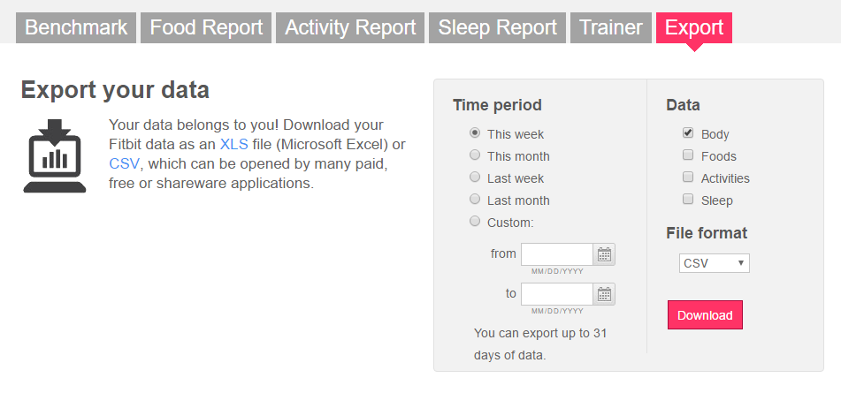The image size is (841, 393).
Task: Choose the 'Last week' time period
Action: 475,178
